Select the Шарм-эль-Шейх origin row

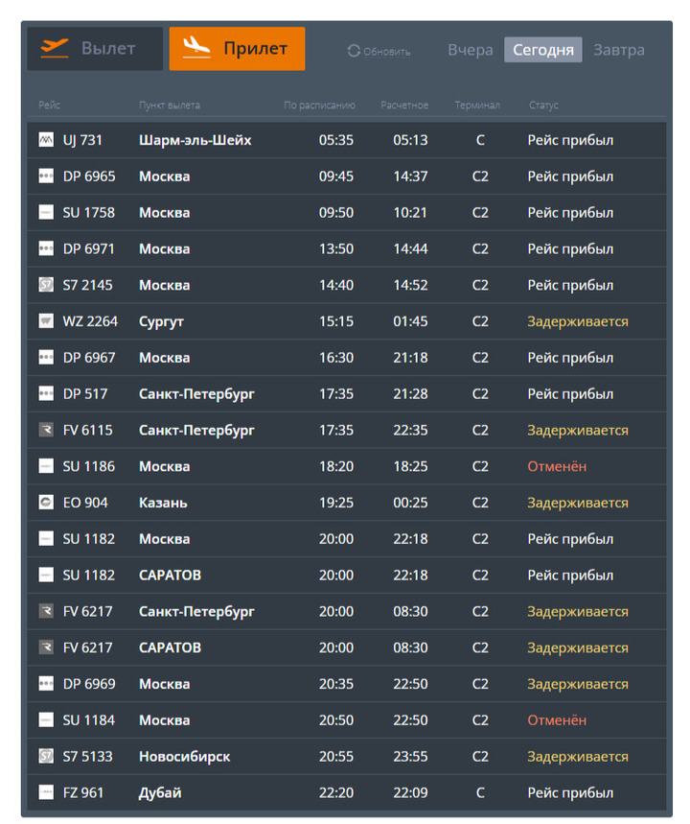tap(195, 140)
